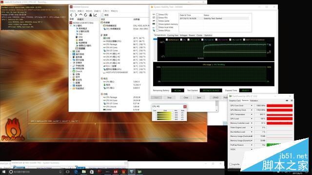Image resolution: width=312 pixels, height=175 pixels.
Task: Open the GPU Temperature sensor dropdown
Action: pos(252,115)
